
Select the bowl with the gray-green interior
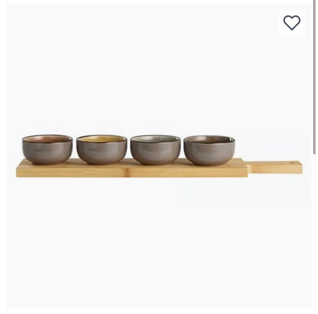(x=155, y=150)
